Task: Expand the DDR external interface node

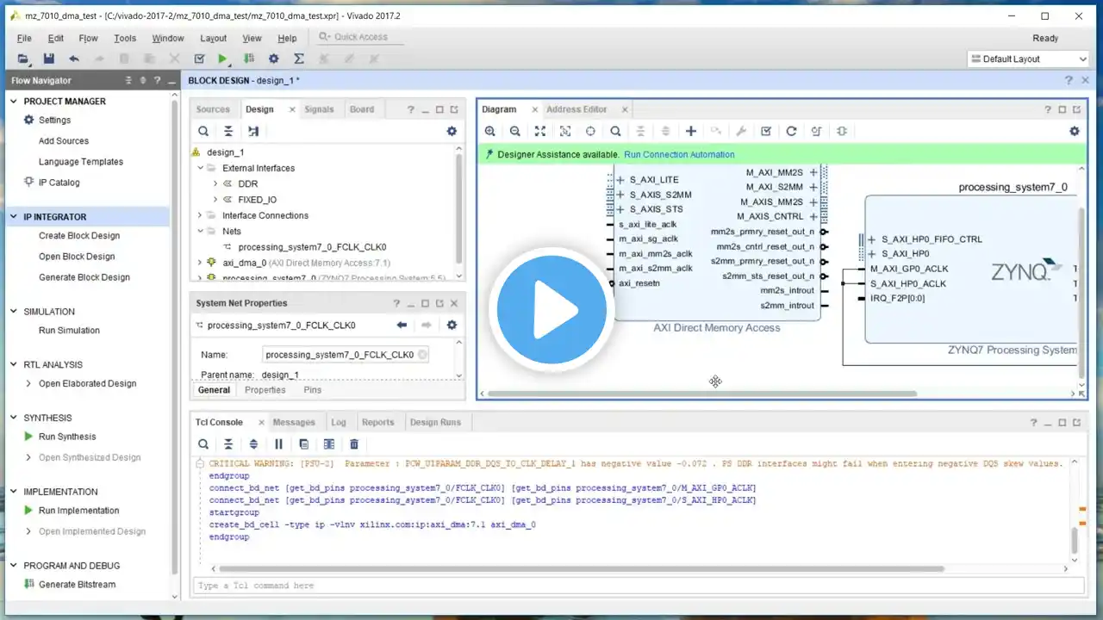Action: pyautogui.click(x=215, y=183)
